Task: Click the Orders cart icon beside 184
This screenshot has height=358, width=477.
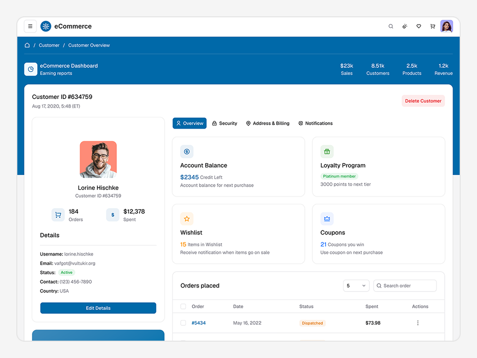Action: tap(58, 215)
